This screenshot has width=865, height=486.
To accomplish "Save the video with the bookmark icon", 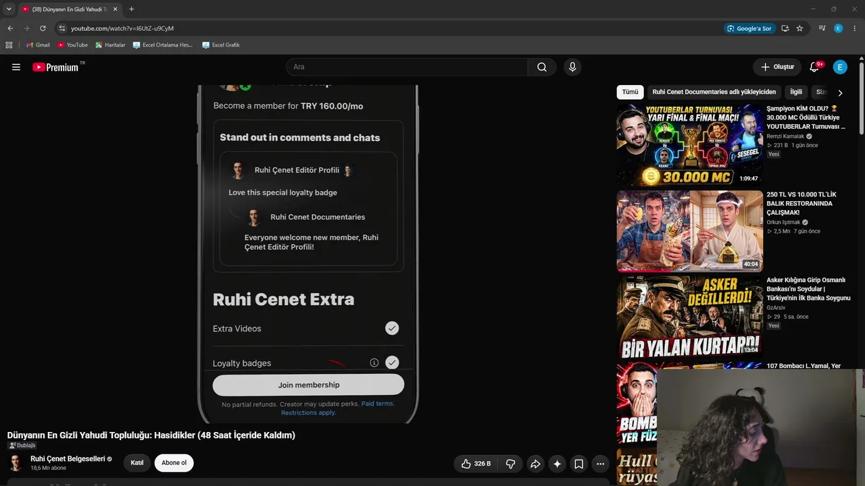I will [578, 464].
